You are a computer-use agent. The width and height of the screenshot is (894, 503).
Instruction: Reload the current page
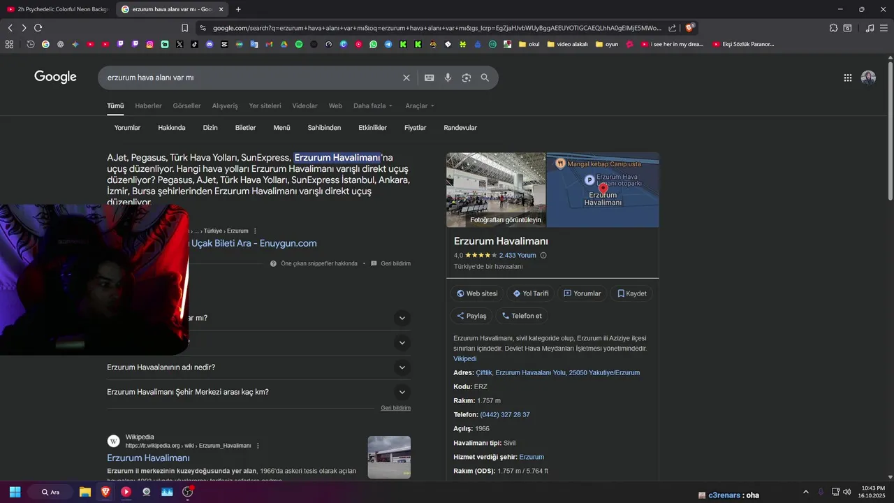[x=38, y=28]
